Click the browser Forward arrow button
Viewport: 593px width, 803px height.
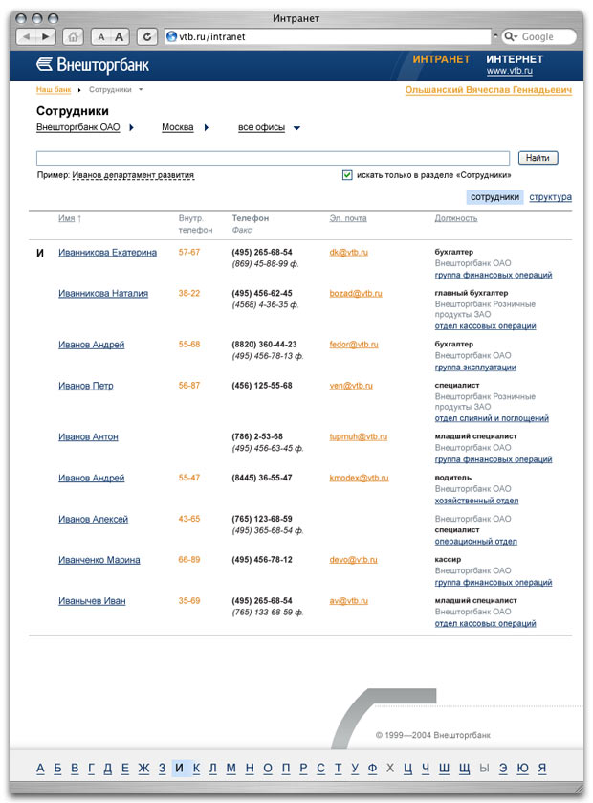tap(46, 36)
